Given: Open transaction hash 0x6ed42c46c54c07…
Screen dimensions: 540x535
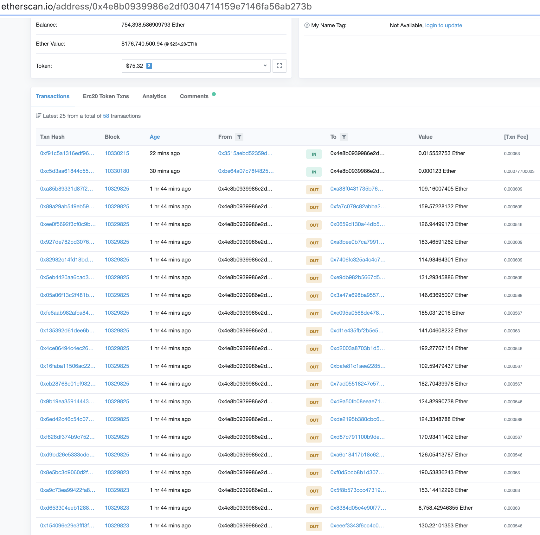Looking at the screenshot, I should tap(67, 419).
